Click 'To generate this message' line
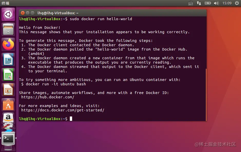The width and height of the screenshot is (241, 152). (x=86, y=41)
